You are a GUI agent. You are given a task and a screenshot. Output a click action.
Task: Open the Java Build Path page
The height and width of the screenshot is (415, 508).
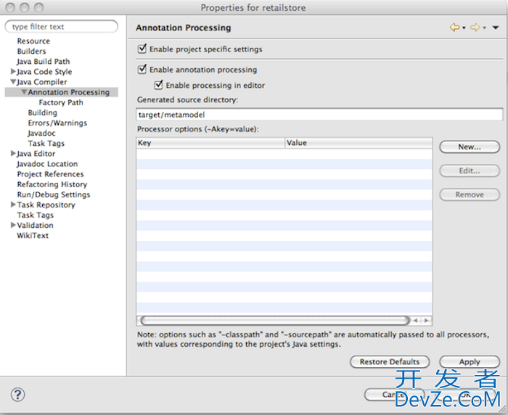tap(44, 62)
